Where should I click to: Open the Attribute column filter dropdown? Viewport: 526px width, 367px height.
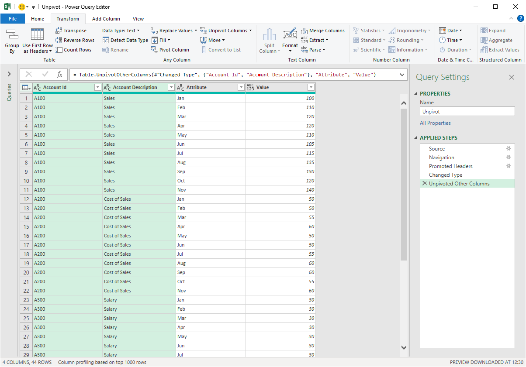241,87
